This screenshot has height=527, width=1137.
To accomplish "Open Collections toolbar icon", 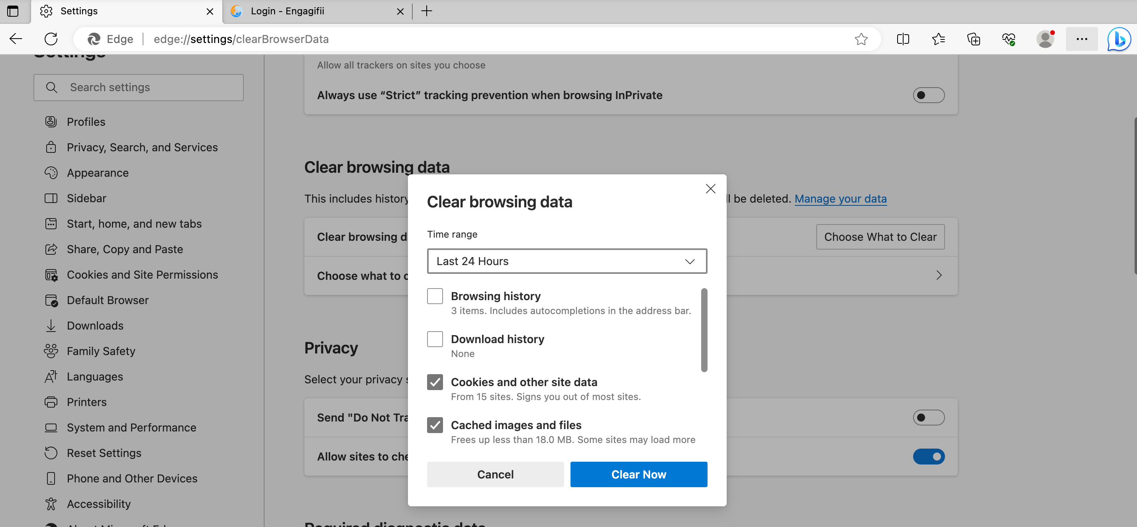I will click(x=974, y=39).
